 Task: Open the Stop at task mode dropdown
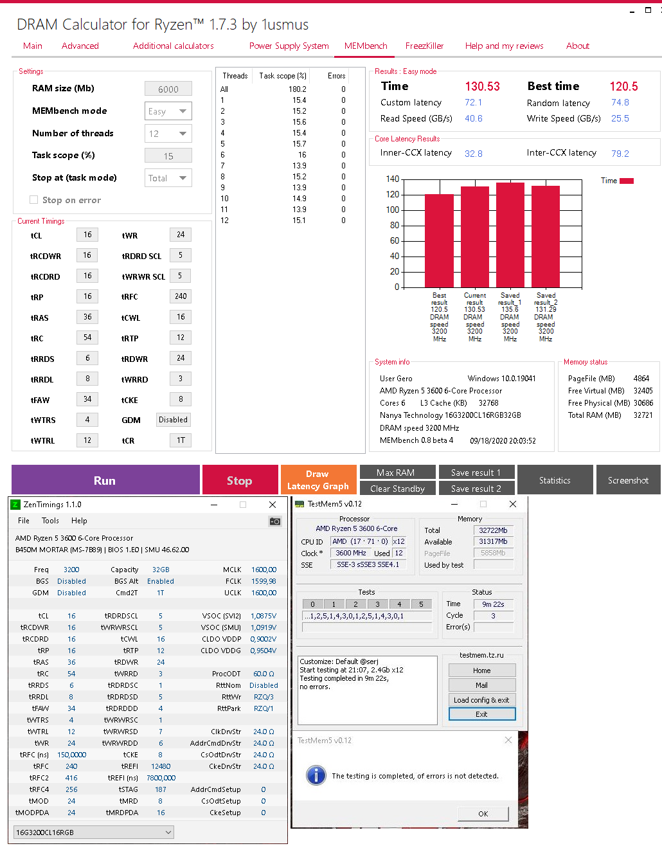tap(168, 177)
